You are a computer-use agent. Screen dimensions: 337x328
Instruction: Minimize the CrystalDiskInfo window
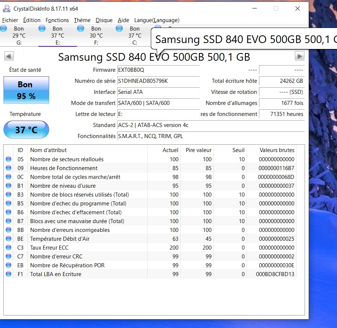coord(255,8)
